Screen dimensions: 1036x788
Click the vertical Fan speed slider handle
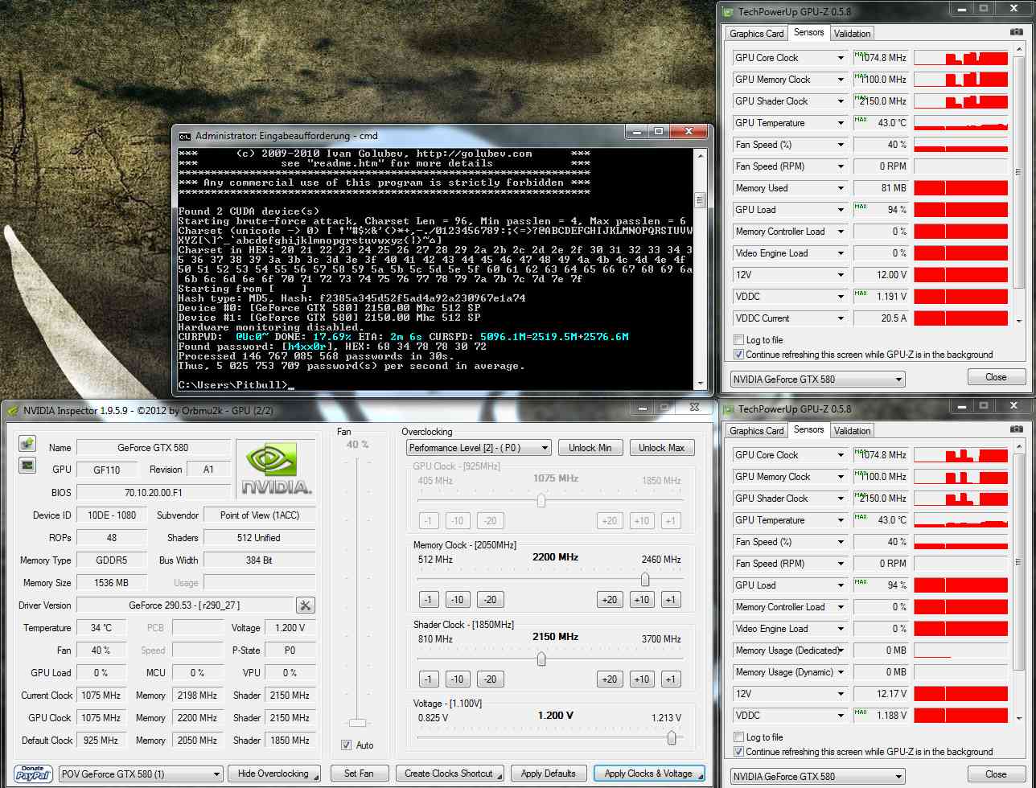(x=358, y=723)
